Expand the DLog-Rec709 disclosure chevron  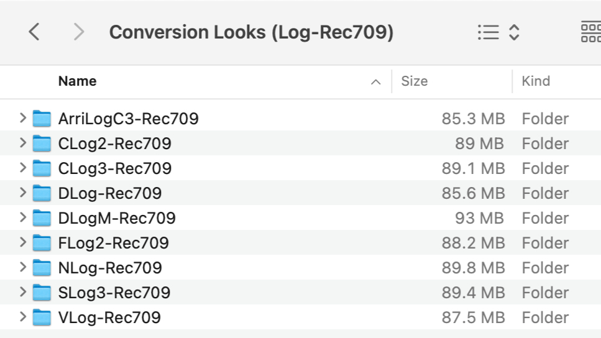tap(22, 193)
